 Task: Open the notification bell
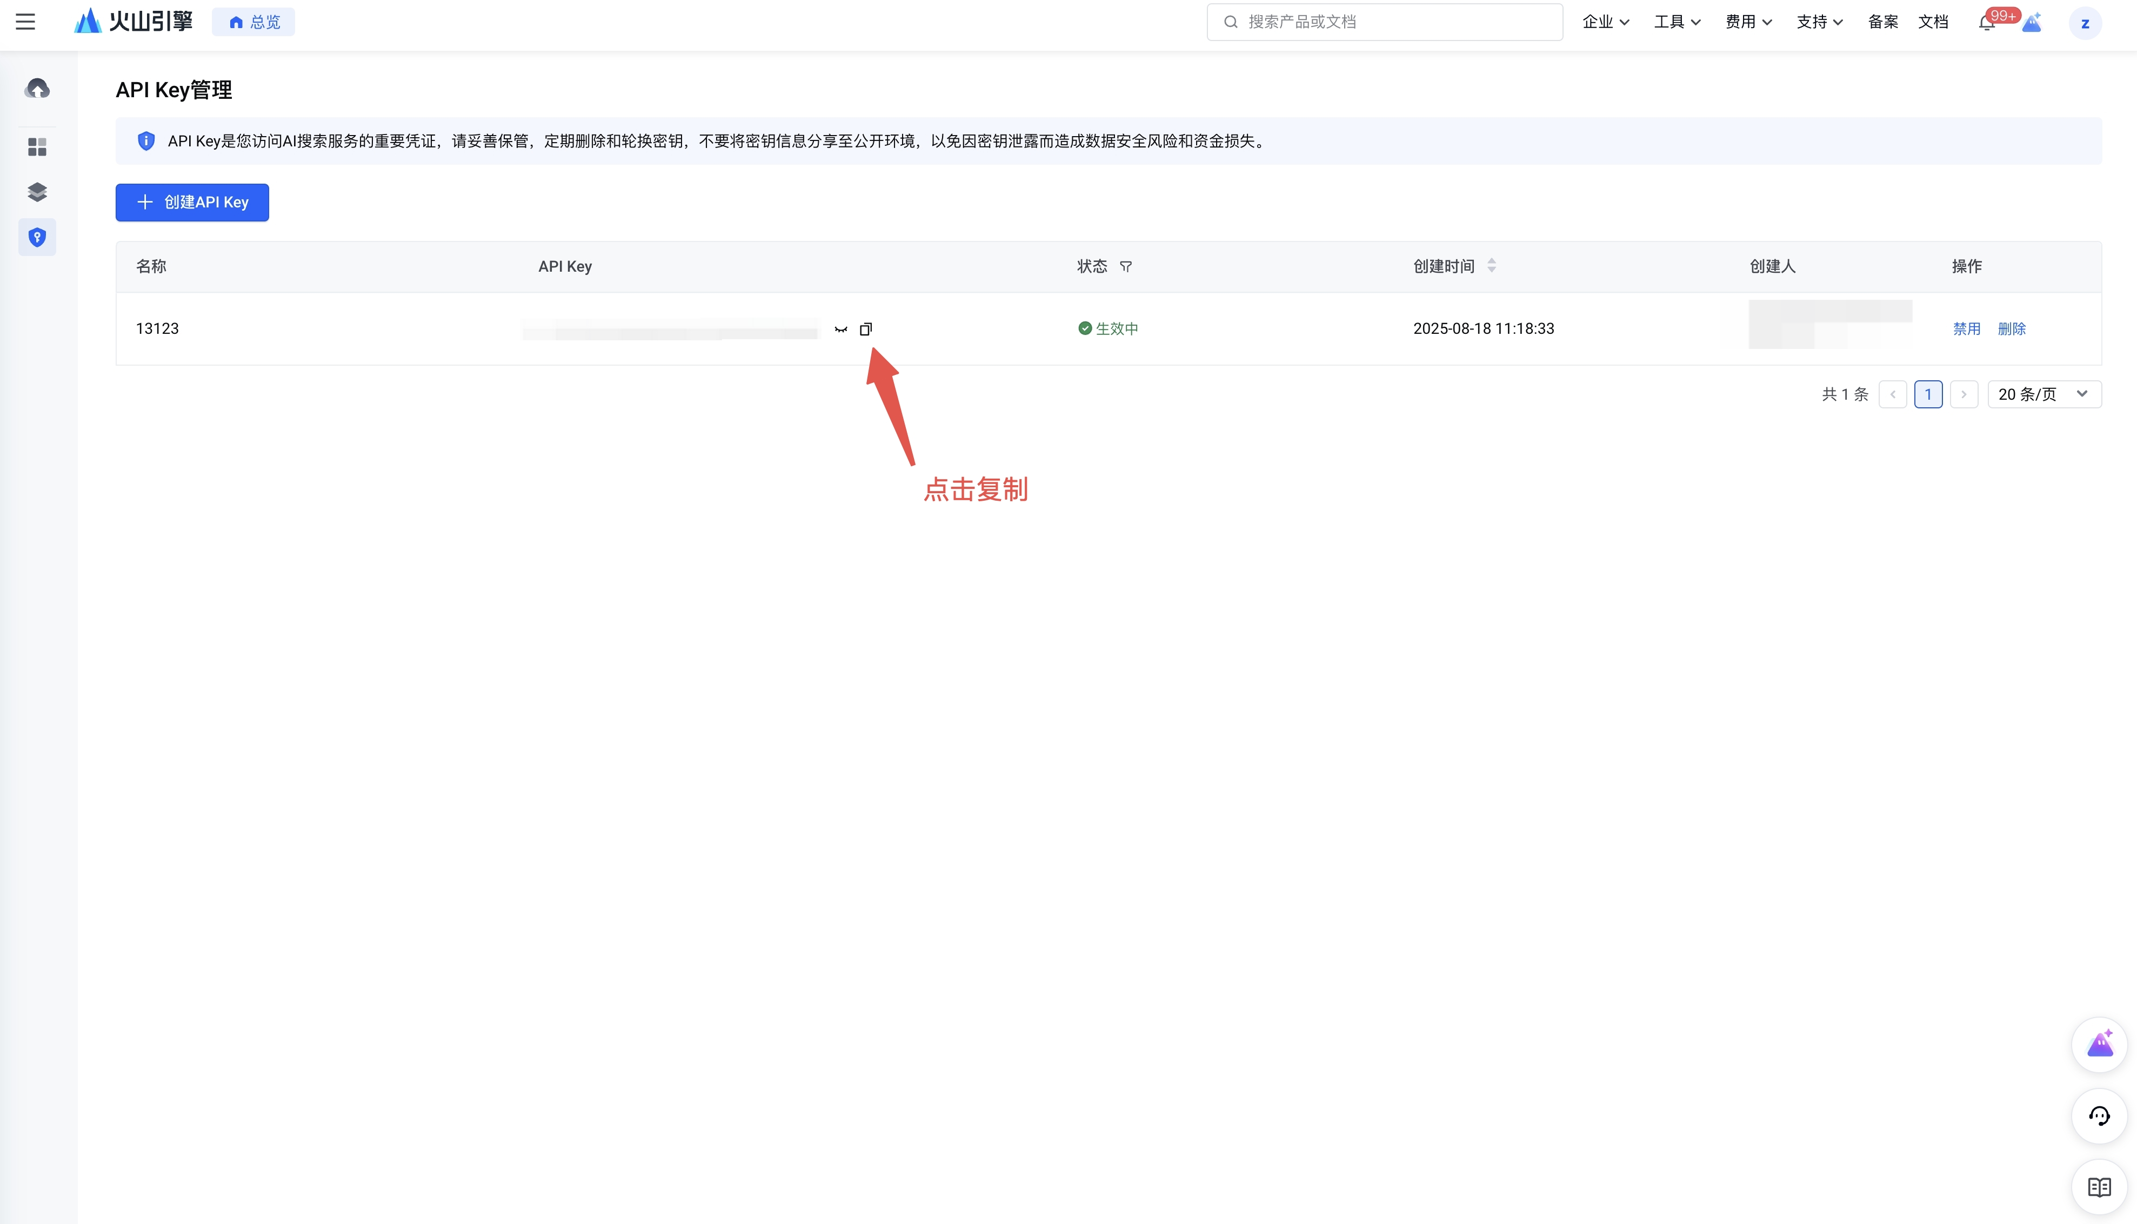pos(1986,23)
